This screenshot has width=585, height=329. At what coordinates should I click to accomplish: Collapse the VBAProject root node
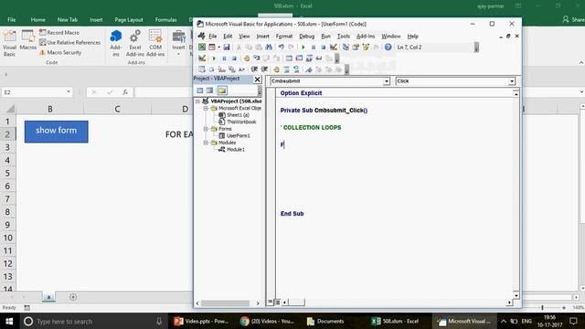(198, 101)
